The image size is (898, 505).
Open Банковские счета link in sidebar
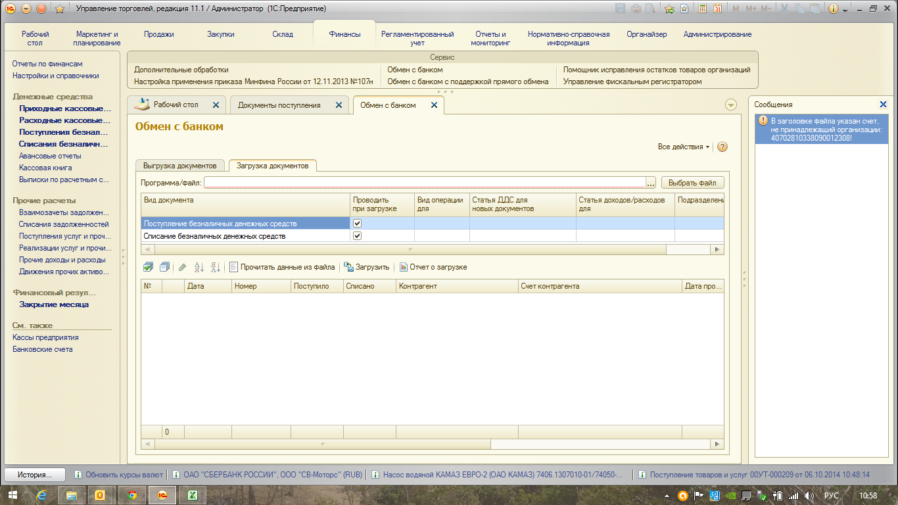pos(43,349)
